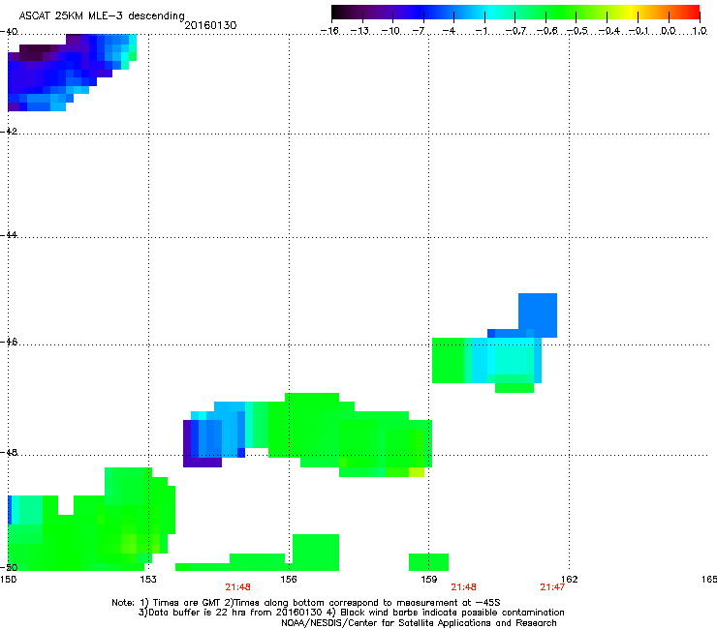Click the -0.4 tick label on the color bar
This screenshot has height=629, width=717.
pyautogui.click(x=609, y=31)
